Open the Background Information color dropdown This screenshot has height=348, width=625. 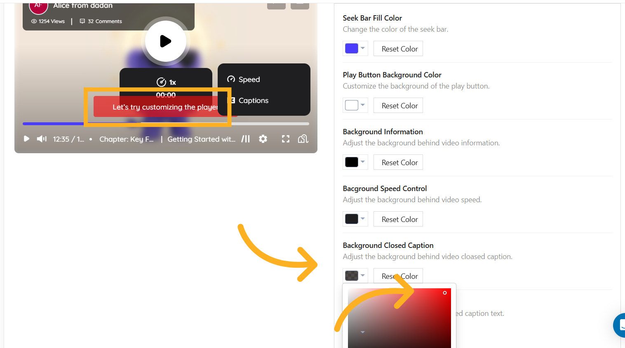point(355,162)
